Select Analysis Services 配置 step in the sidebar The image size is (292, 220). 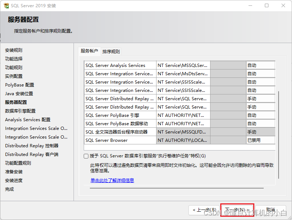(x=28, y=119)
